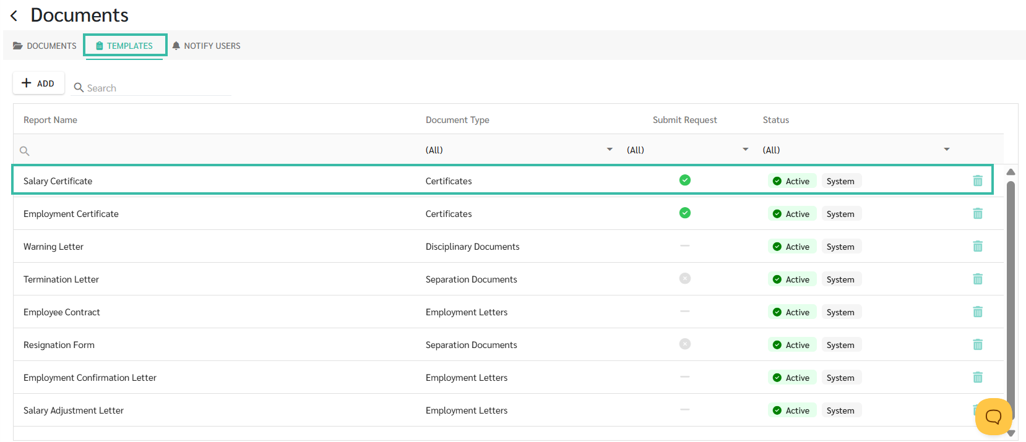
Task: Delete the Employment Certificate template
Action: 978,213
